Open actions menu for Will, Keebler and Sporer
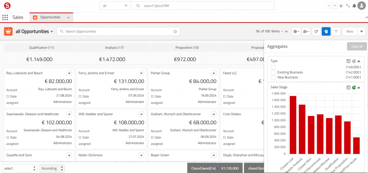Screen dimensions: 368x173 tap(141, 114)
